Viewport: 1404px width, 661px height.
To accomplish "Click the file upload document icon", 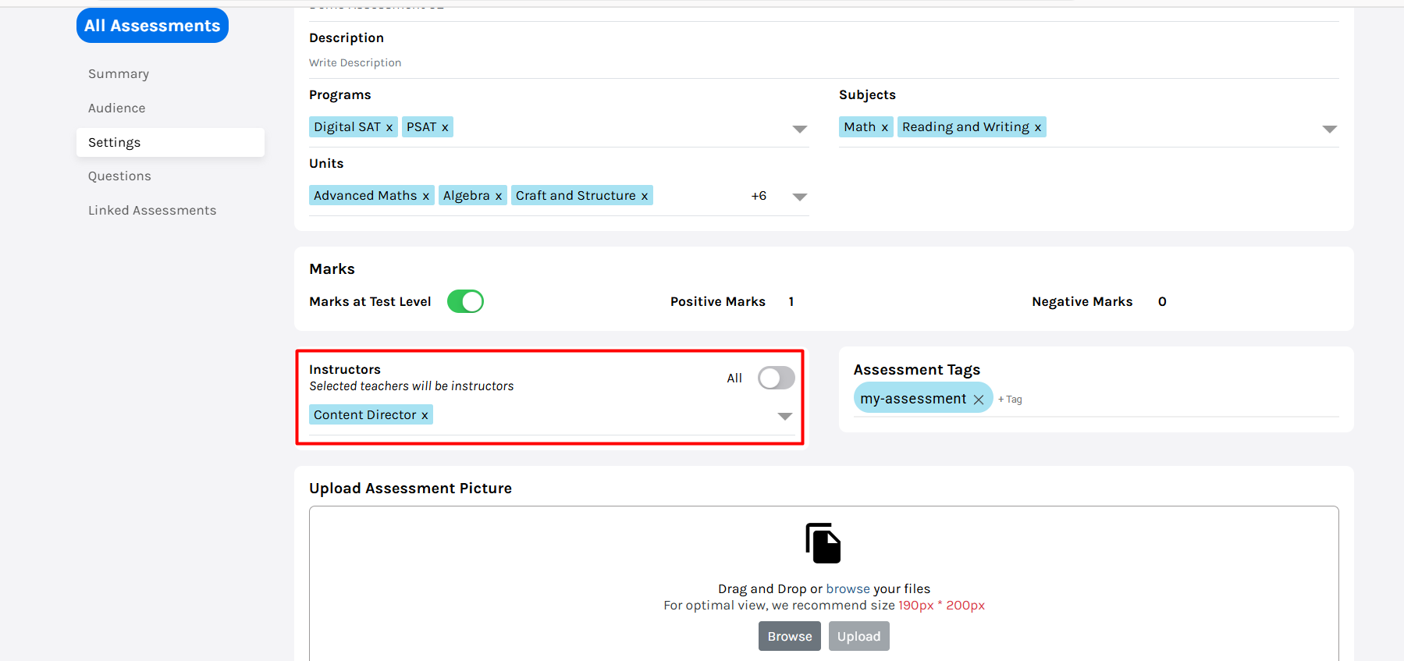I will (823, 543).
